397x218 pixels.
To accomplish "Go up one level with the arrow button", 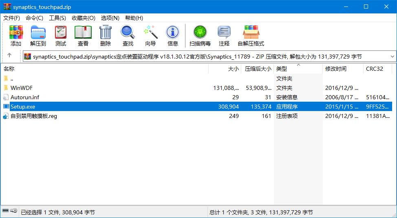I will 9,55.
